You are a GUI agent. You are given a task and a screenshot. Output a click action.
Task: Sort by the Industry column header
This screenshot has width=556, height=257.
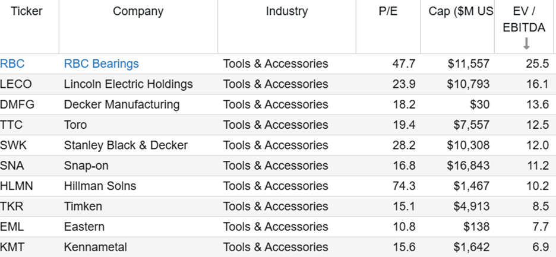point(287,11)
